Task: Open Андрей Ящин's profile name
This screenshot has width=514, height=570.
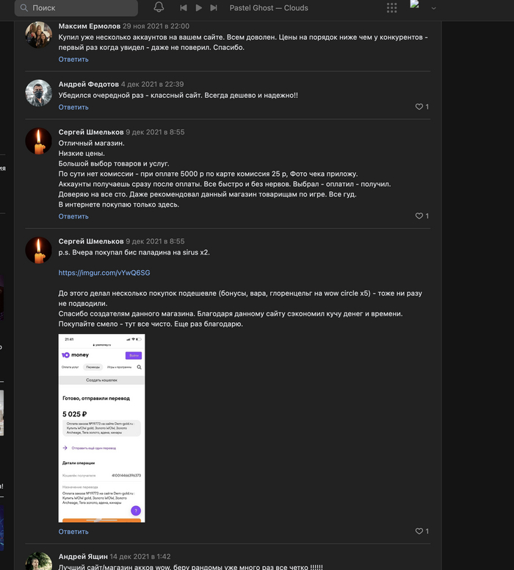Action: click(x=83, y=557)
